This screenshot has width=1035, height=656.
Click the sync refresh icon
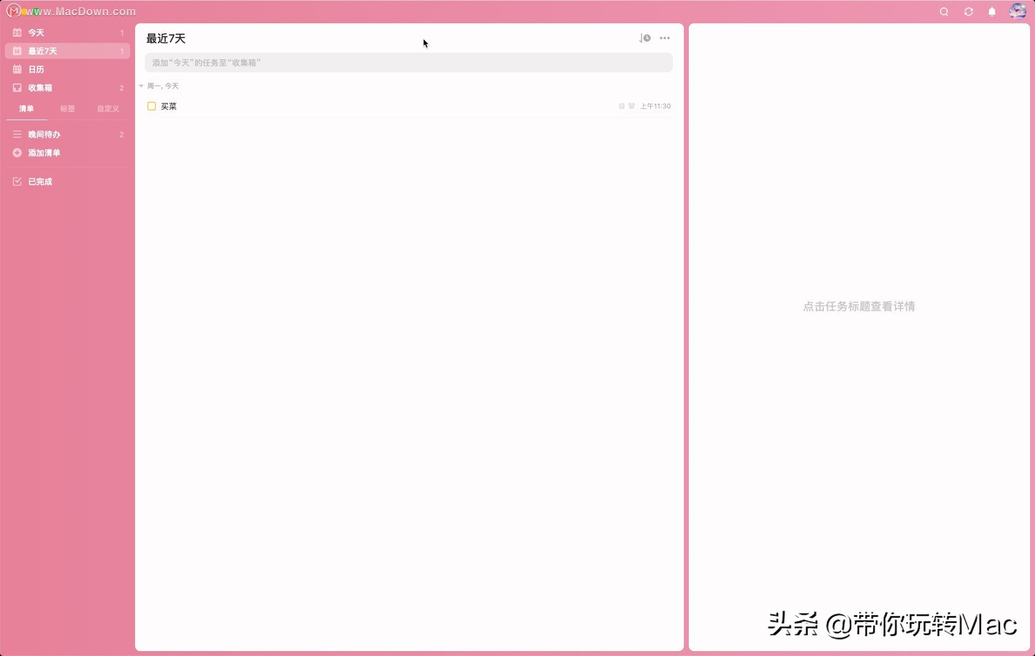pyautogui.click(x=968, y=11)
